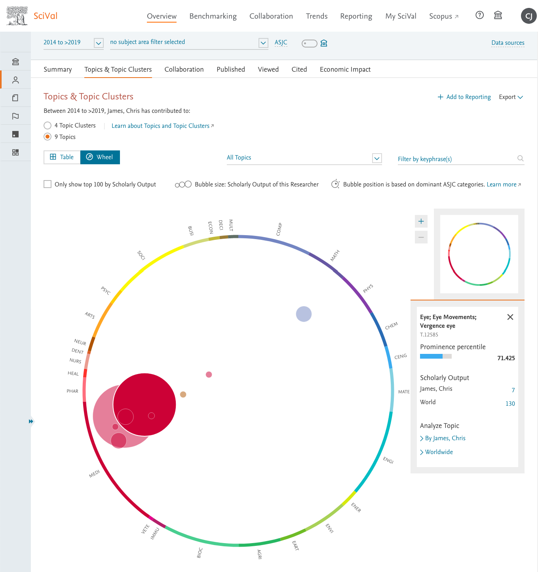Open the Publication Sets document sidebar icon

click(15, 98)
